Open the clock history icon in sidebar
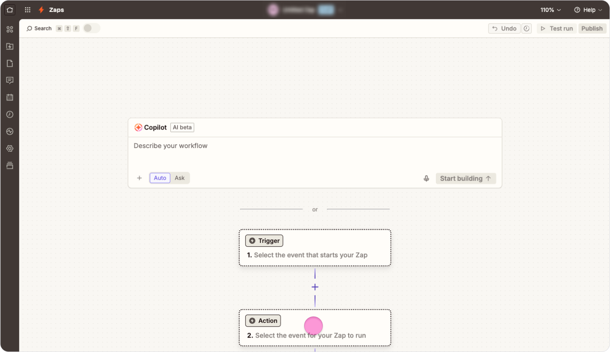This screenshot has width=610, height=352. point(10,114)
